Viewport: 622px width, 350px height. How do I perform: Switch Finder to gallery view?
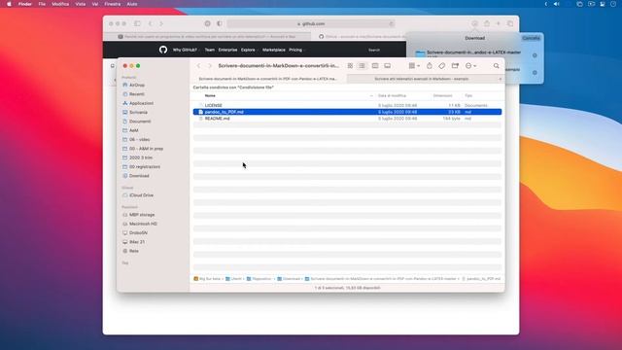click(x=387, y=66)
